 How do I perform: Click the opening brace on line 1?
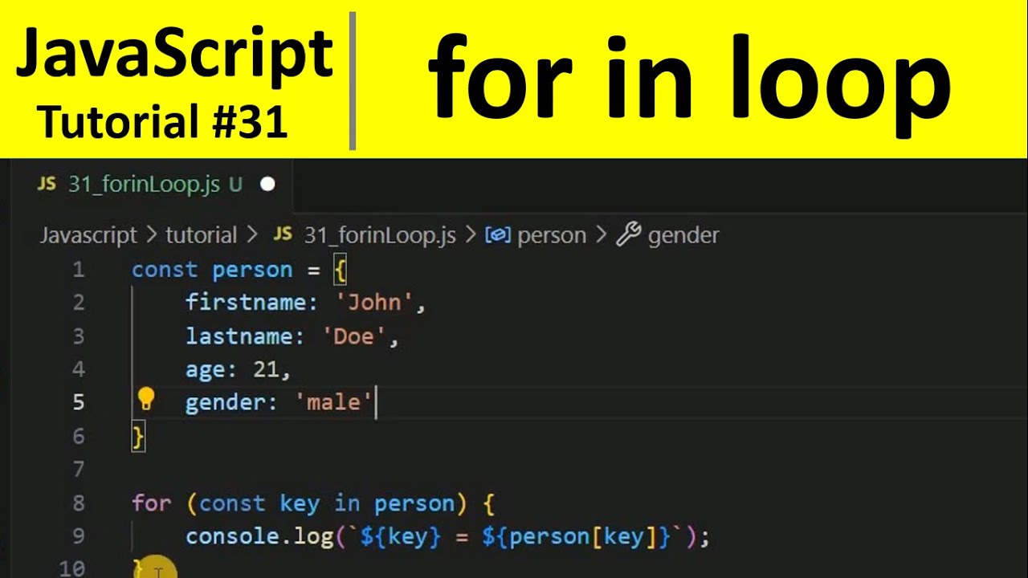point(340,271)
